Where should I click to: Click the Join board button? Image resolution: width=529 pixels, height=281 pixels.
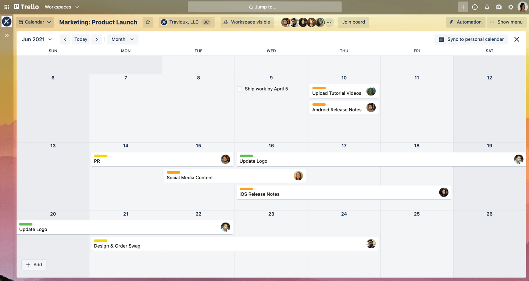point(353,22)
